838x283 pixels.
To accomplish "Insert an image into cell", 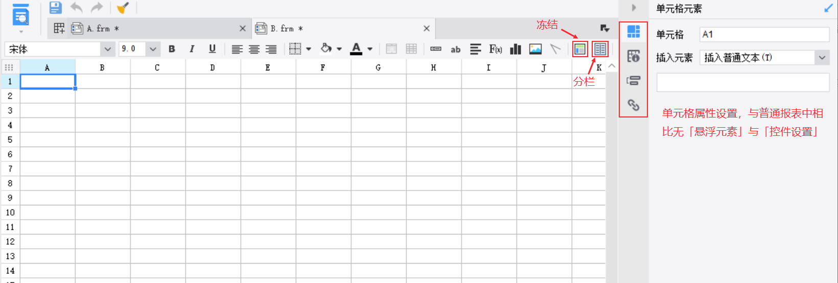I will tap(536, 49).
